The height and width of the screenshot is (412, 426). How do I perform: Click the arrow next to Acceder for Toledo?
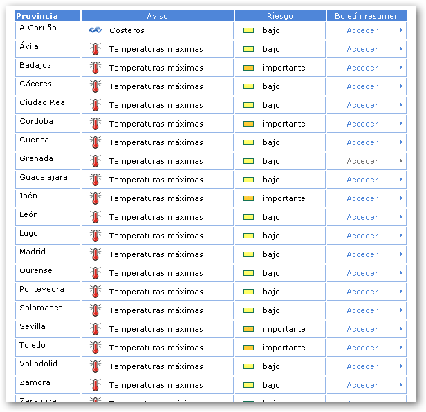(x=400, y=348)
